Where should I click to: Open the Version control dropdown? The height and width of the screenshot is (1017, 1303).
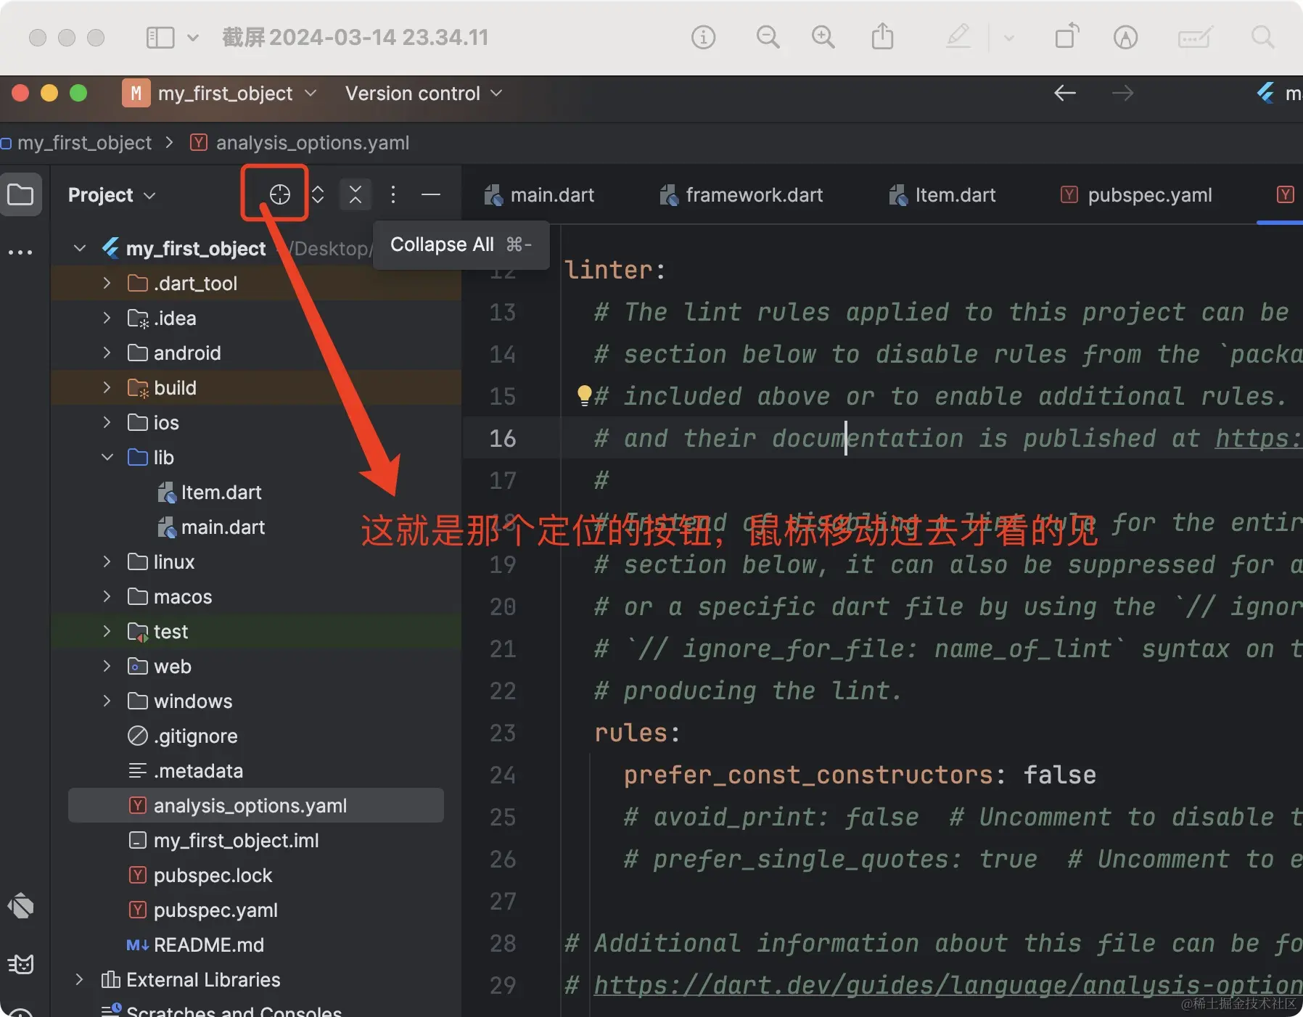click(x=424, y=94)
